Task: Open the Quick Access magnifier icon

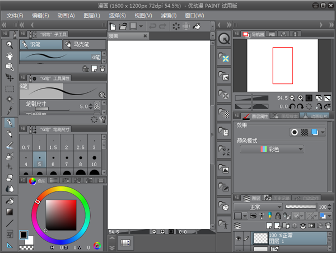Action: 224,39
